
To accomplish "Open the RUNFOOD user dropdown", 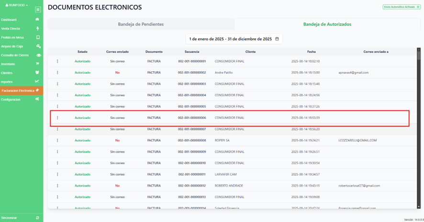I will point(16,5).
